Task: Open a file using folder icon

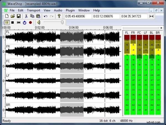Action: (x=13, y=16)
